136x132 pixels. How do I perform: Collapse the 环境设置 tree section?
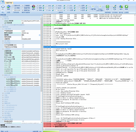click(1, 17)
